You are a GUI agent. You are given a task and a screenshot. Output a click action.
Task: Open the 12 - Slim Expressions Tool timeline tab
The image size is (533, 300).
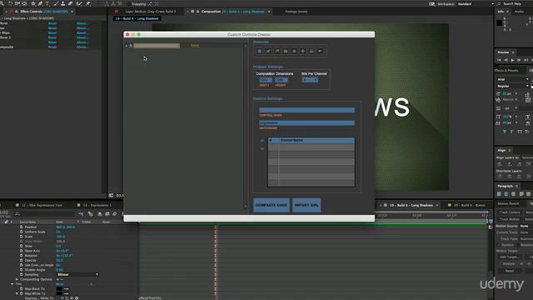(42, 206)
